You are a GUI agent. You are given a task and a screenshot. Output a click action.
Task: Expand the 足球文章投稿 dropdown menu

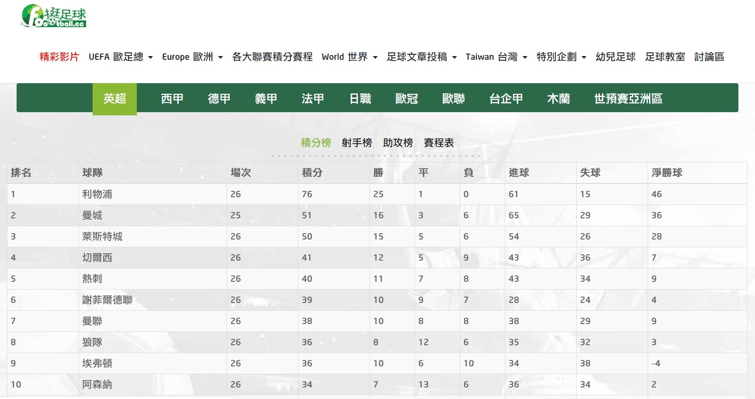coord(422,57)
